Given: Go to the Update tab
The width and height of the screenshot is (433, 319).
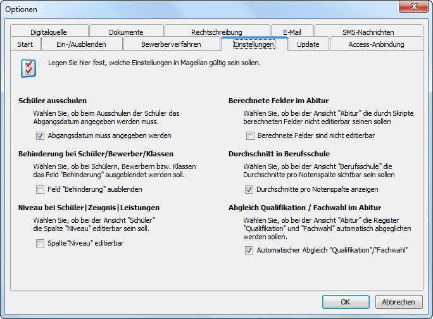Looking at the screenshot, I should click(308, 44).
